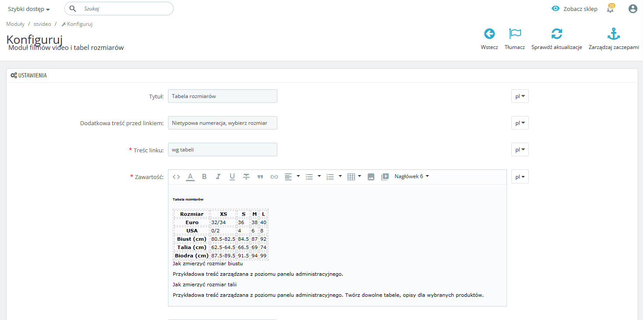Toggle bold formatting in editor
This screenshot has height=320, width=643.
(204, 177)
